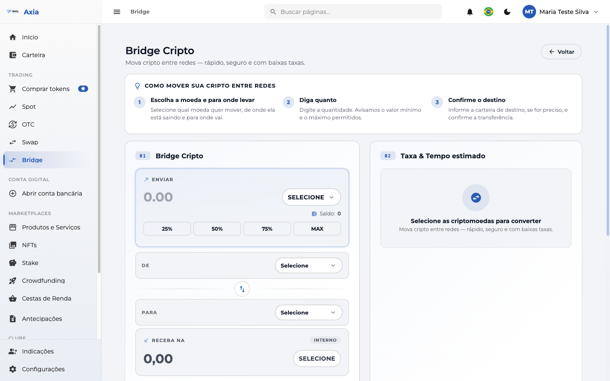The height and width of the screenshot is (381, 610).
Task: Set amount to 25%
Action: [x=167, y=229]
